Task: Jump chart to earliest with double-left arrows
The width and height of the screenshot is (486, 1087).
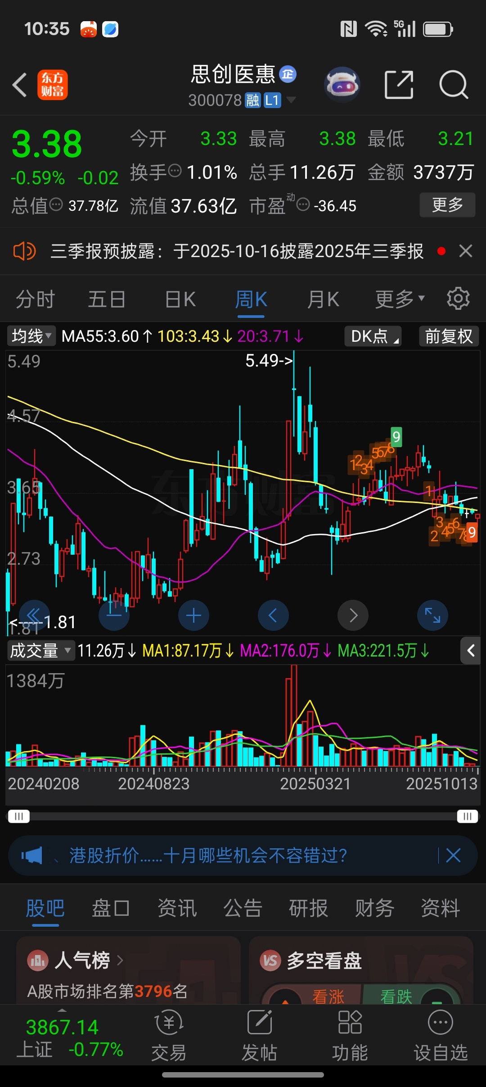Action: pos(34,615)
